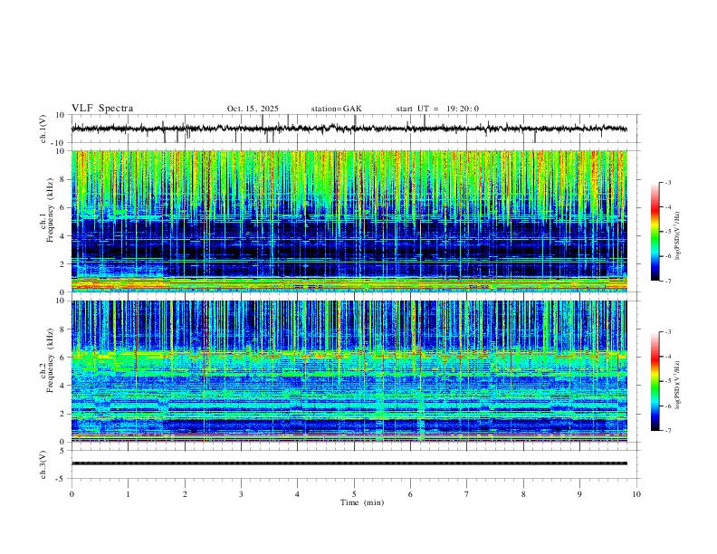
Task: Click the ch.2 color bar "log(PSD)(V²/Hz)" label
Action: click(677, 386)
